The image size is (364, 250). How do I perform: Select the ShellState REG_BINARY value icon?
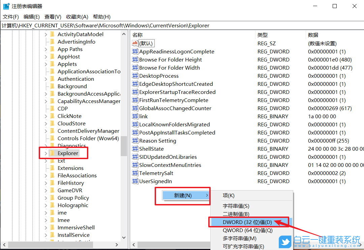[x=135, y=149]
